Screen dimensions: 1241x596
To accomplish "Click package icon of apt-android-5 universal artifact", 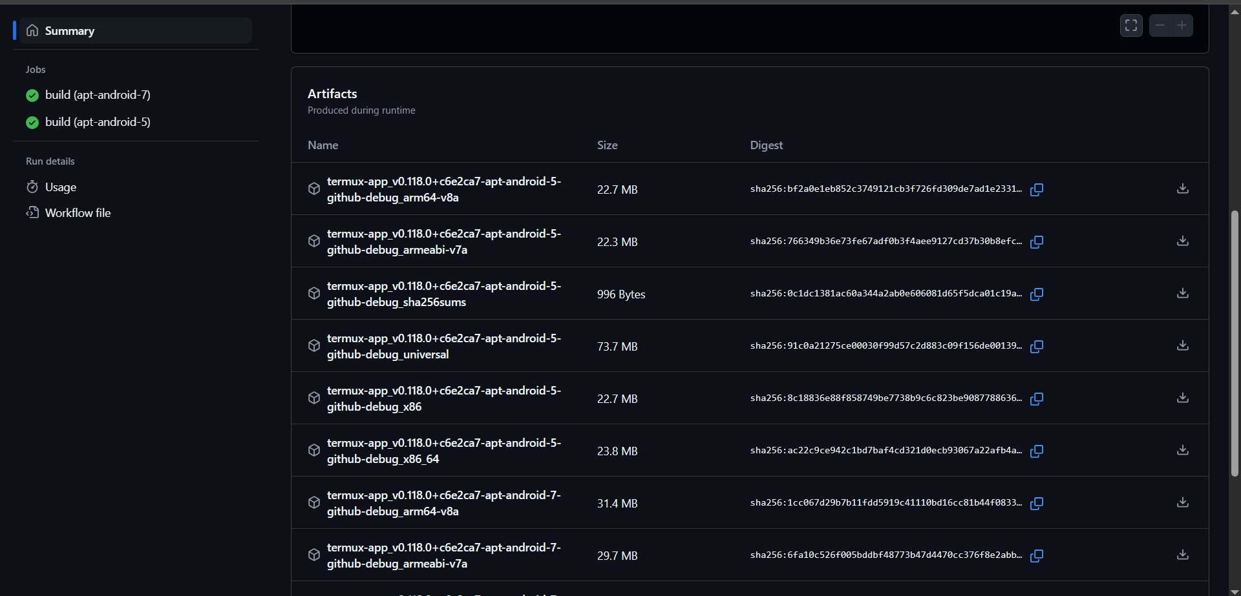I will 314,345.
